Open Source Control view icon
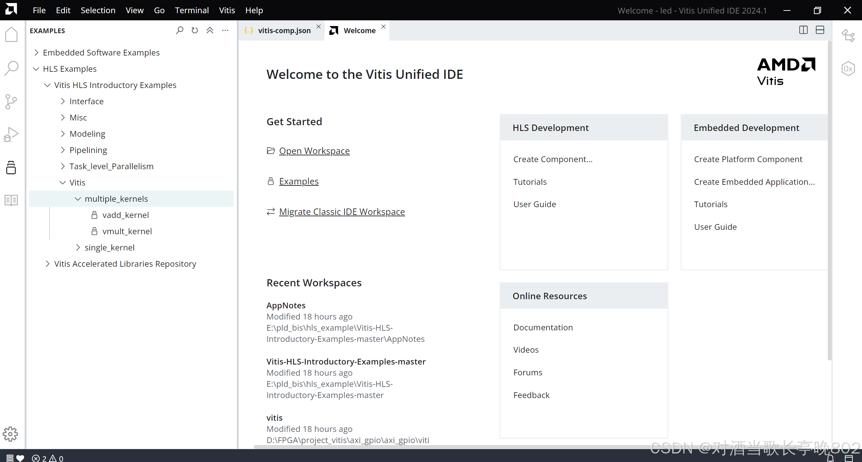This screenshot has width=862, height=462. click(11, 101)
